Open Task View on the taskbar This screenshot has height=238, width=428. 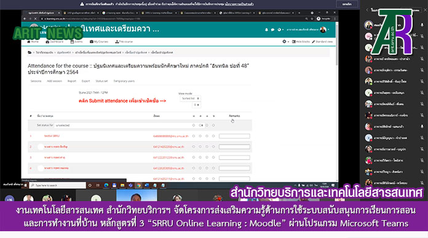[98, 185]
